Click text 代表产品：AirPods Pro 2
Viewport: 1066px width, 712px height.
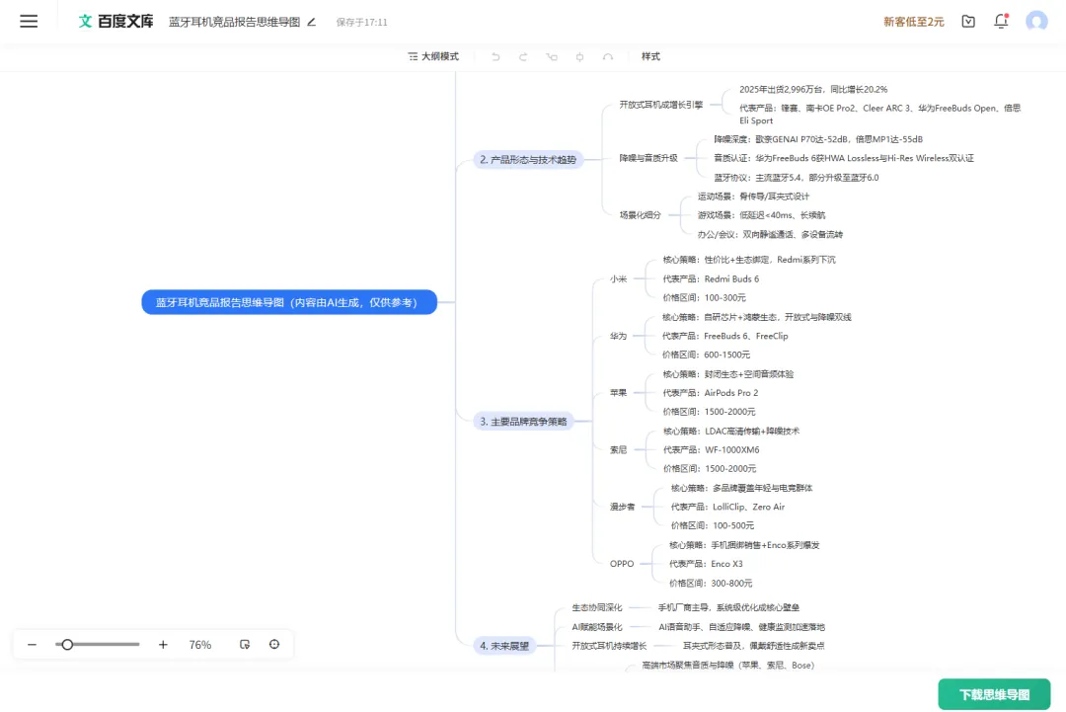click(710, 393)
